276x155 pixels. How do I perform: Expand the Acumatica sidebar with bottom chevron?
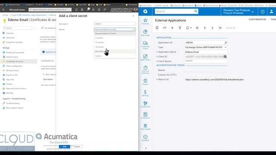click(146, 148)
